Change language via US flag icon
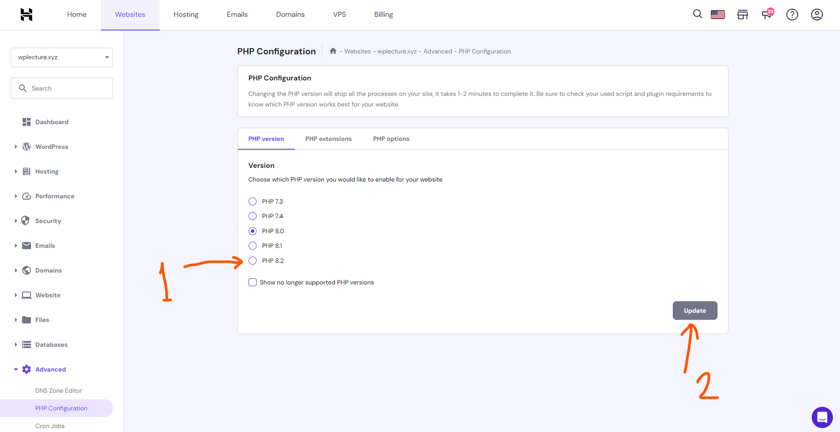This screenshot has height=432, width=840. click(718, 15)
